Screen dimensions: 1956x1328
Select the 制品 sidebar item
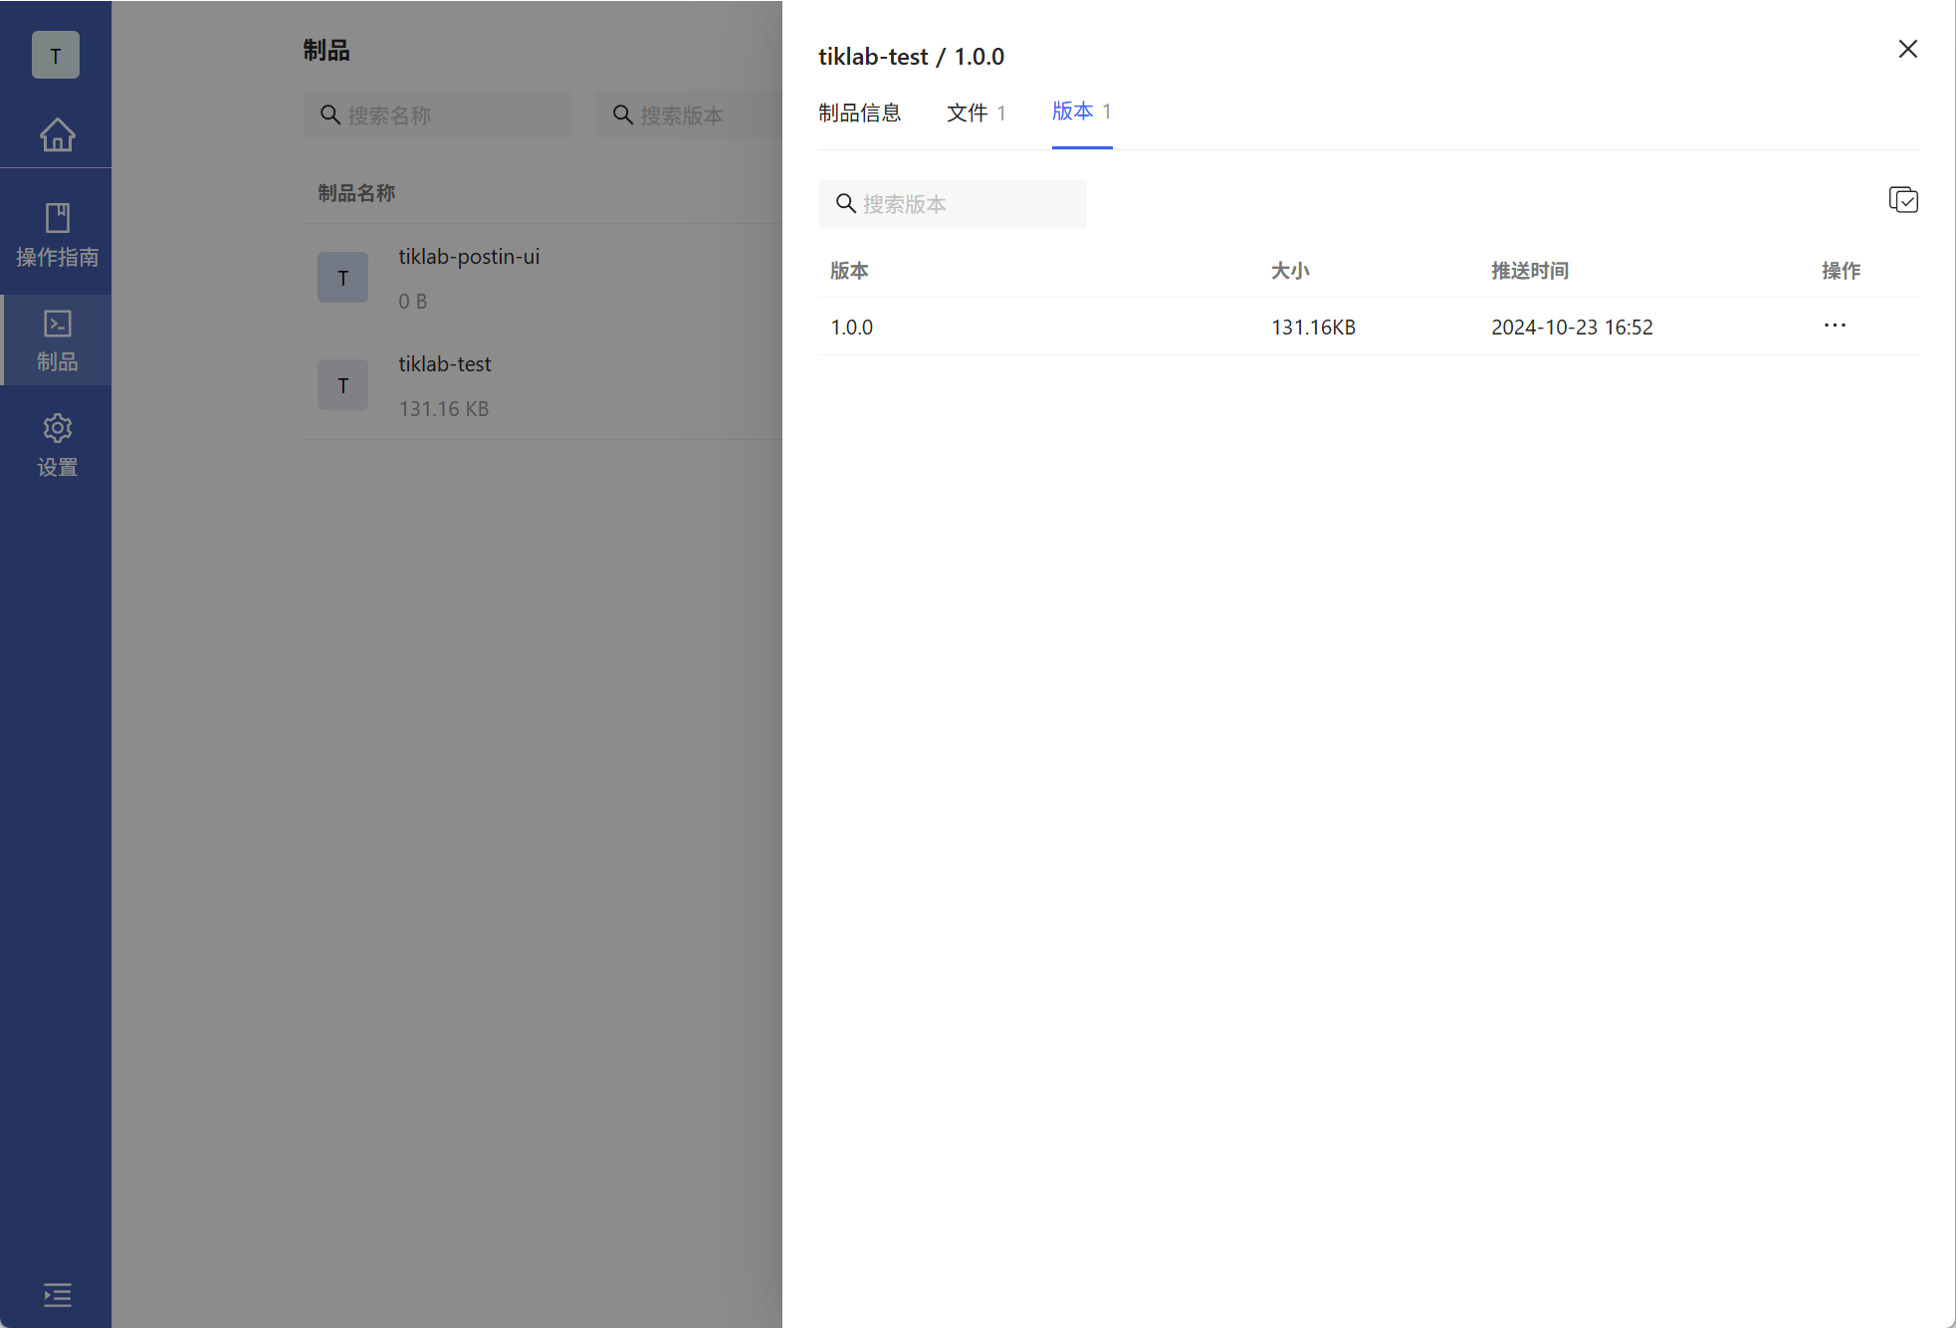57,339
